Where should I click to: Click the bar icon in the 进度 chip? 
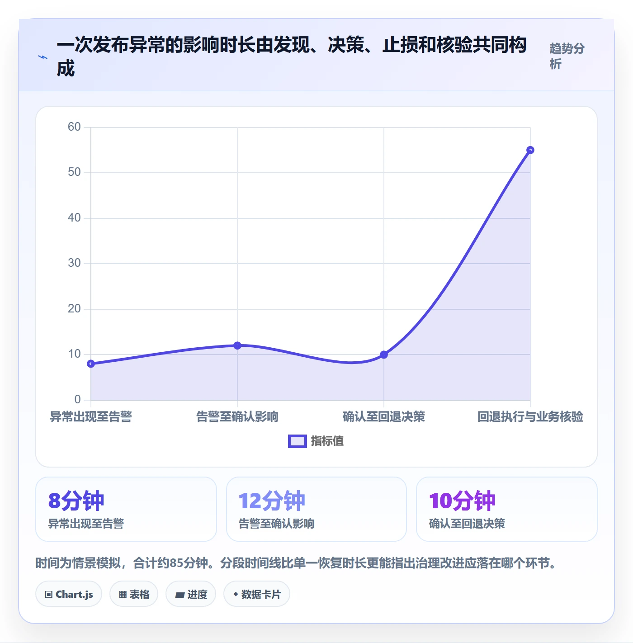[180, 595]
